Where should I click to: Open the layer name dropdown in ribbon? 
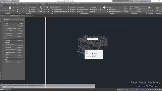61,7
